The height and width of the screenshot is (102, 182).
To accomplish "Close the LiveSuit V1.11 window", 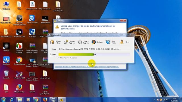I will [x=131, y=35].
